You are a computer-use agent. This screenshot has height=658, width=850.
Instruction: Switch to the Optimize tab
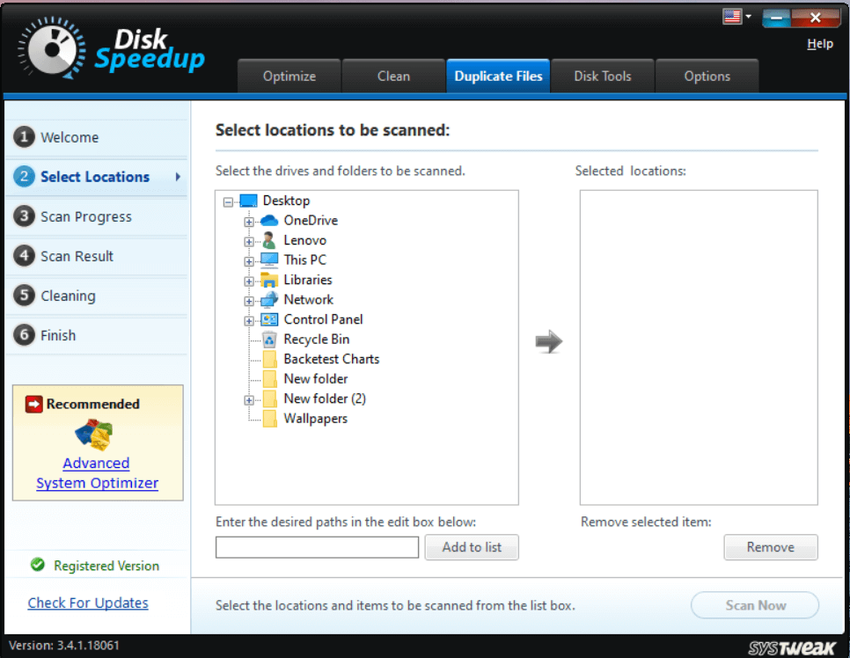(x=289, y=77)
